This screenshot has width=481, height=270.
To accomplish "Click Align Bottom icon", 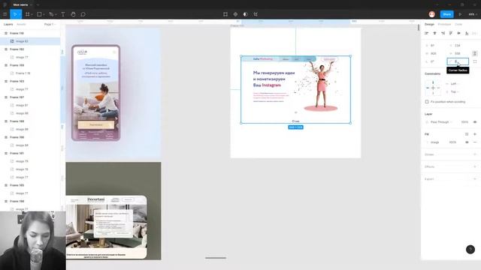I will tap(467, 33).
